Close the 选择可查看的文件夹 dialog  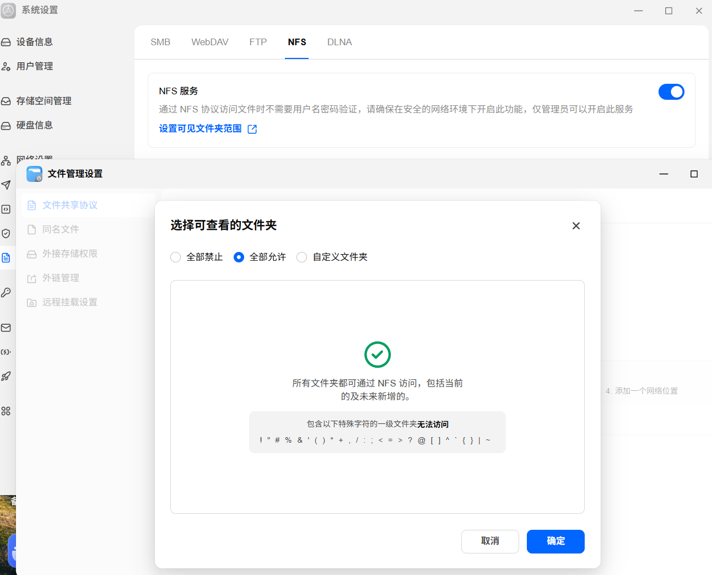click(576, 225)
